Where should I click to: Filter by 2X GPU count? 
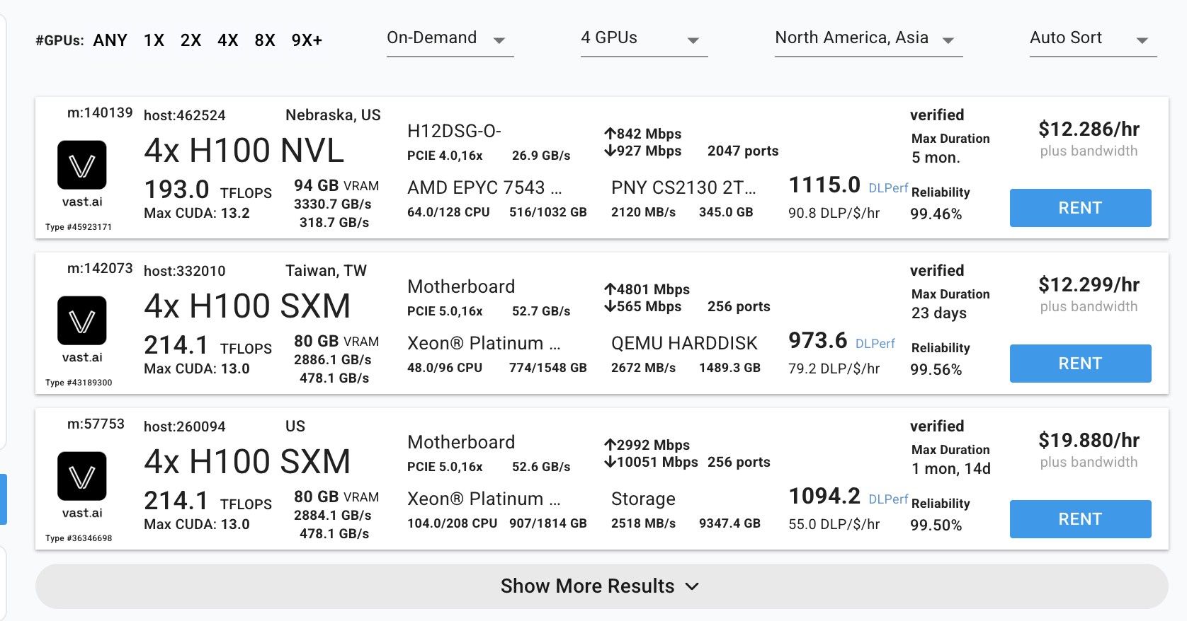(191, 40)
